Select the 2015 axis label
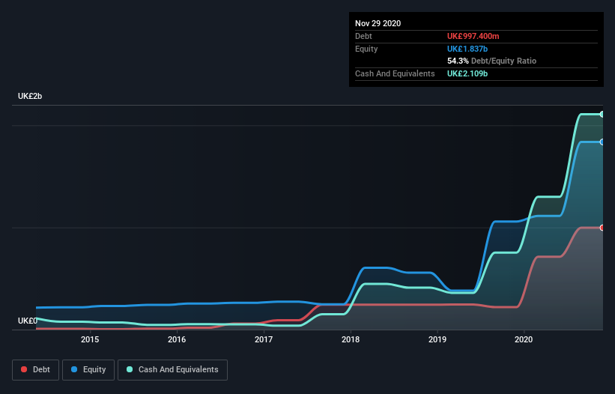This screenshot has height=394, width=615. (x=90, y=339)
